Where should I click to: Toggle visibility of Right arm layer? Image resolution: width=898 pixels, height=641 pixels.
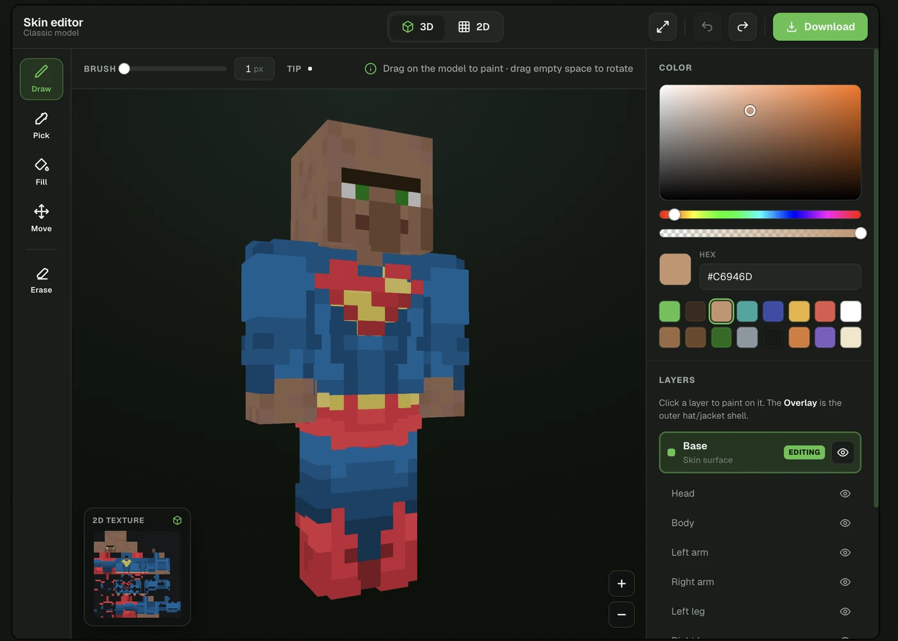[845, 582]
